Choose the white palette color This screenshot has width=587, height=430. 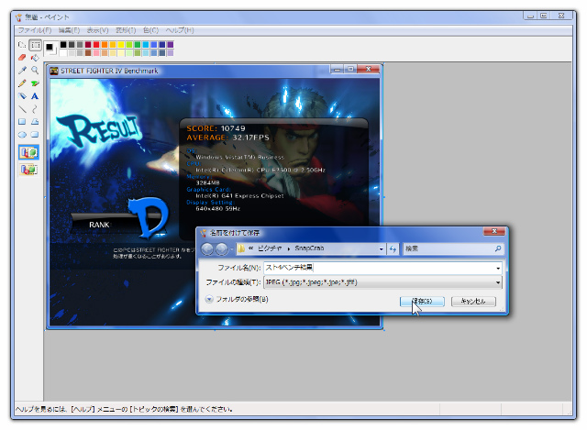63,53
